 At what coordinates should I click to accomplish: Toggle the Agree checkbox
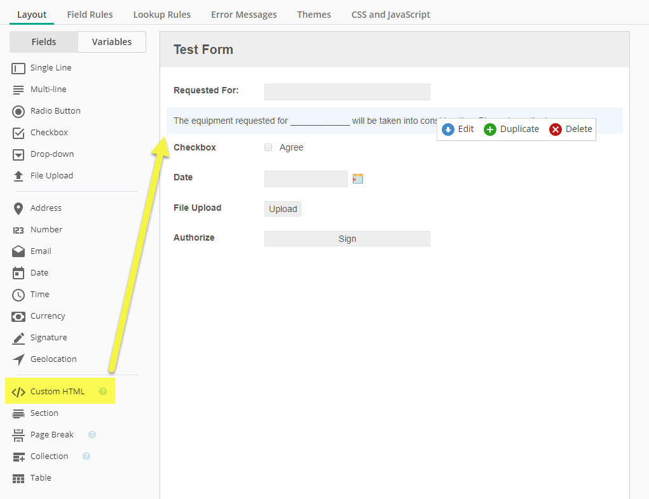coord(268,147)
